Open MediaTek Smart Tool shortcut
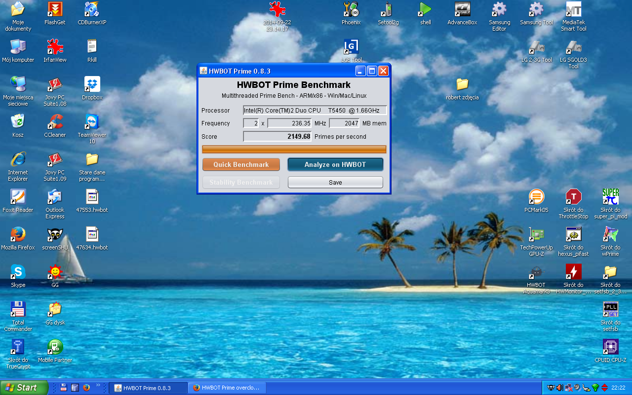Viewport: 632px width, 395px height. click(573, 16)
